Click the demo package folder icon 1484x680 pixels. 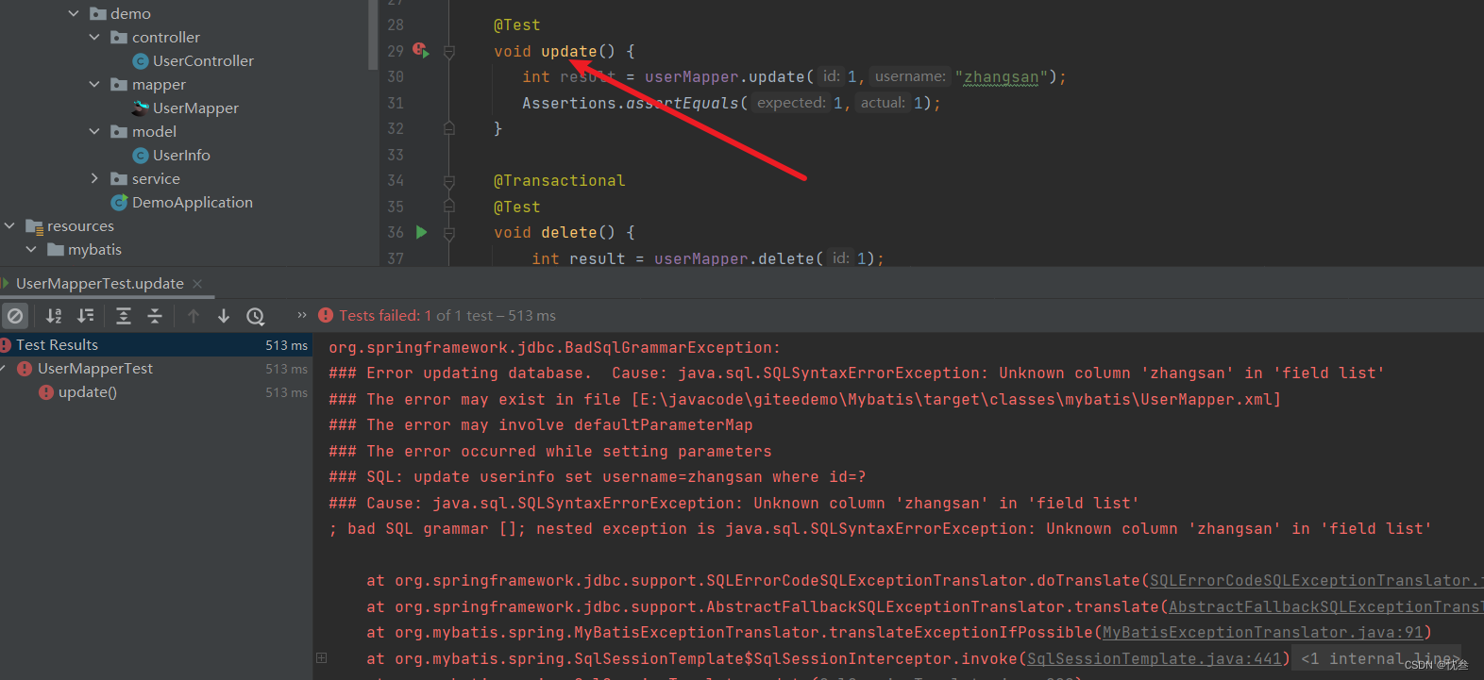coord(97,14)
